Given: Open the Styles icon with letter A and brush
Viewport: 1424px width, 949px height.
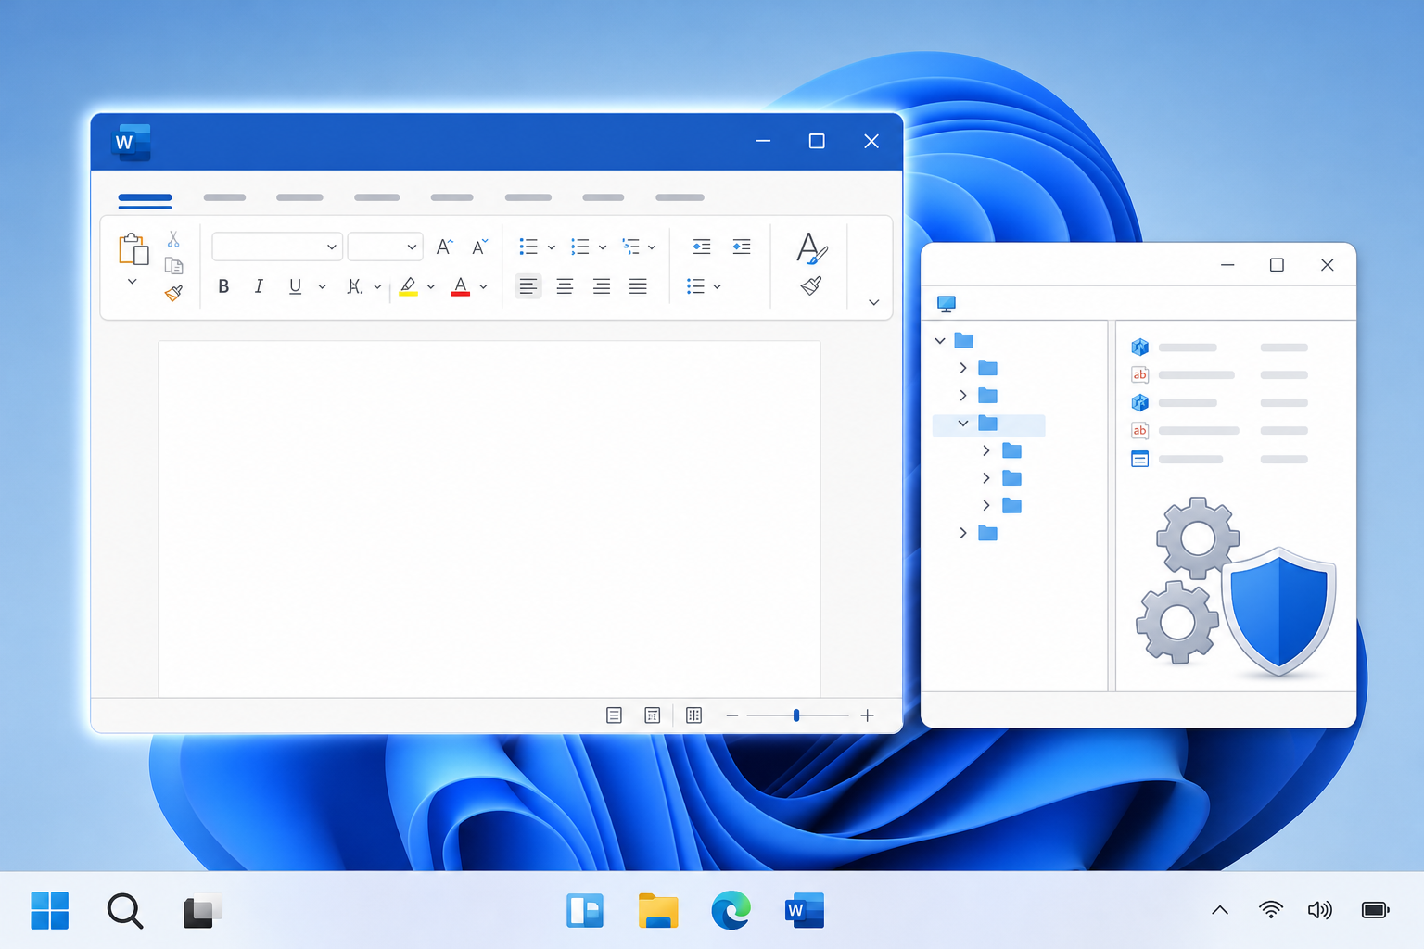Looking at the screenshot, I should click(811, 248).
